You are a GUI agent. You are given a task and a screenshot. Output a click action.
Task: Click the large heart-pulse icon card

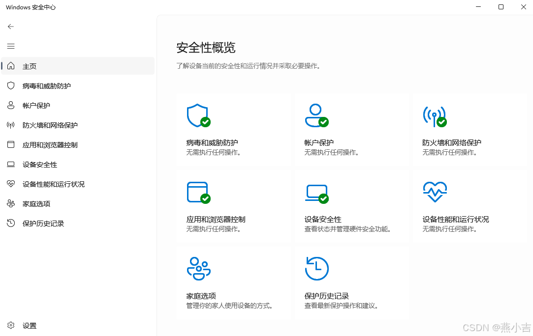[x=435, y=192]
